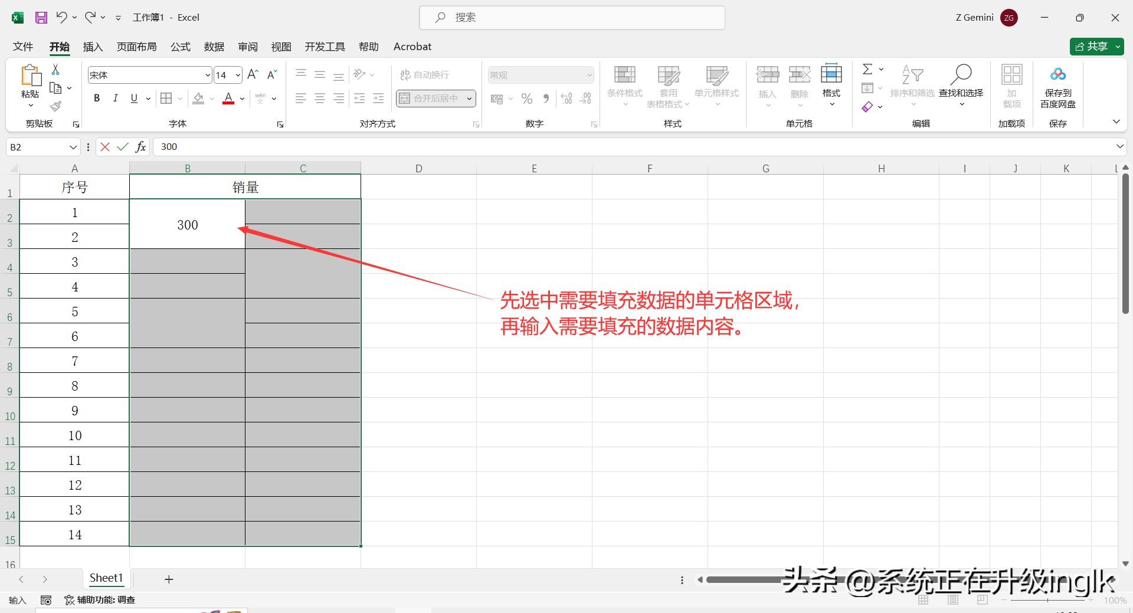
Task: Switch to the 公式 ribbon tab
Action: pyautogui.click(x=181, y=47)
